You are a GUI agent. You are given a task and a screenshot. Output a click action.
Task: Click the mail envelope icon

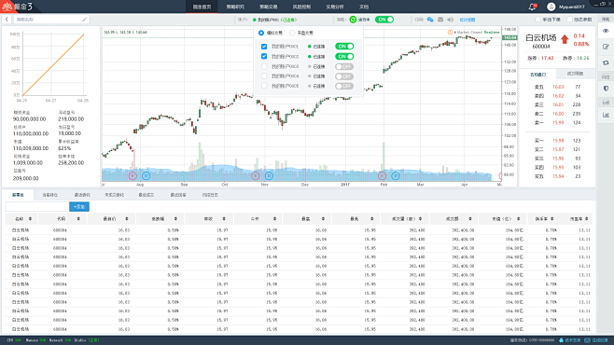coord(440,20)
